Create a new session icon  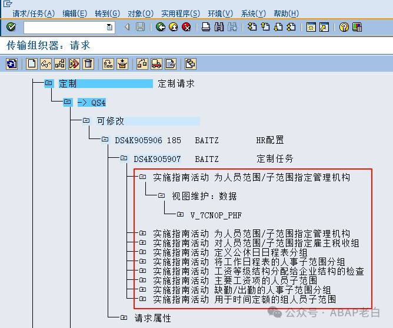tap(311, 27)
